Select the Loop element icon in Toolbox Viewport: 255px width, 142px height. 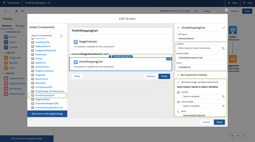click(x=6, y=68)
